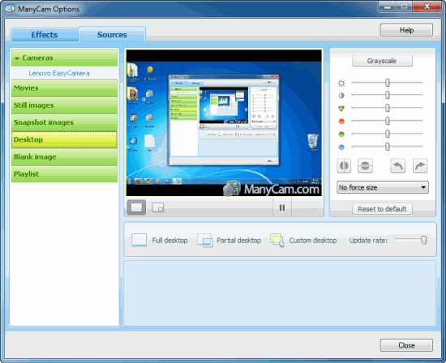The image size is (446, 363).
Task: Click the Close button at bottom
Action: pyautogui.click(x=406, y=345)
